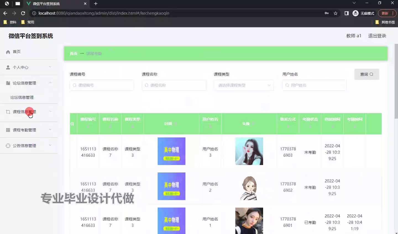Click the search icon inside 课程编号 field

(75, 85)
